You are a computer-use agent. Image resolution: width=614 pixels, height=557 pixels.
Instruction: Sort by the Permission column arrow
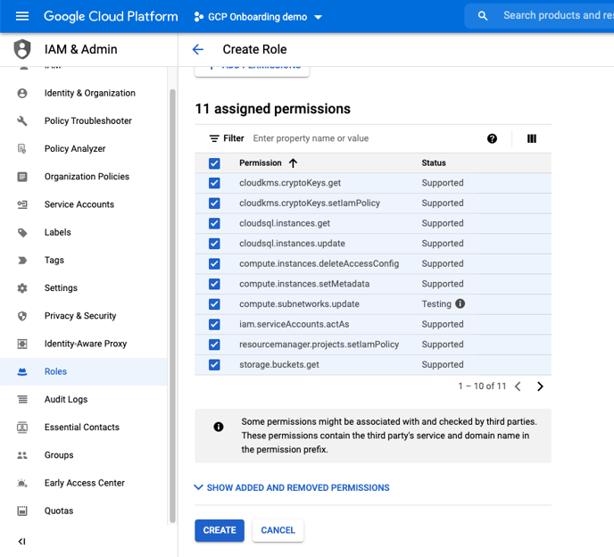pyautogui.click(x=294, y=163)
